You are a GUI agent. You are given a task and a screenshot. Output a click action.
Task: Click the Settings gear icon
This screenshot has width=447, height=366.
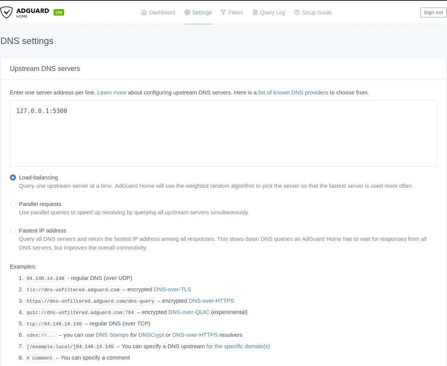pos(187,13)
